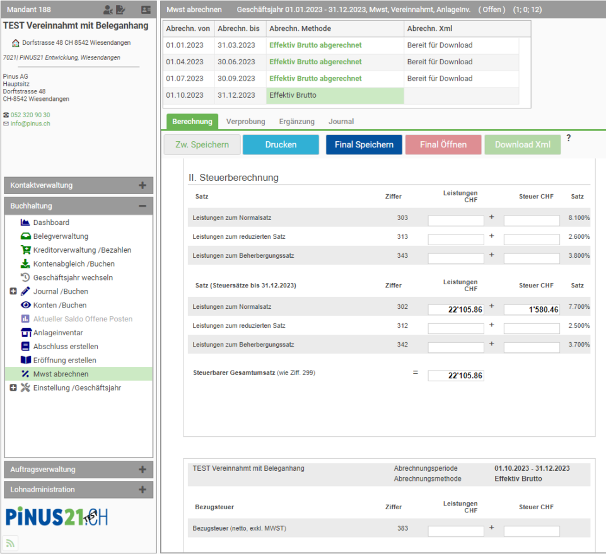Expand the Journal /Buchen tree node
The width and height of the screenshot is (606, 554).
(13, 291)
